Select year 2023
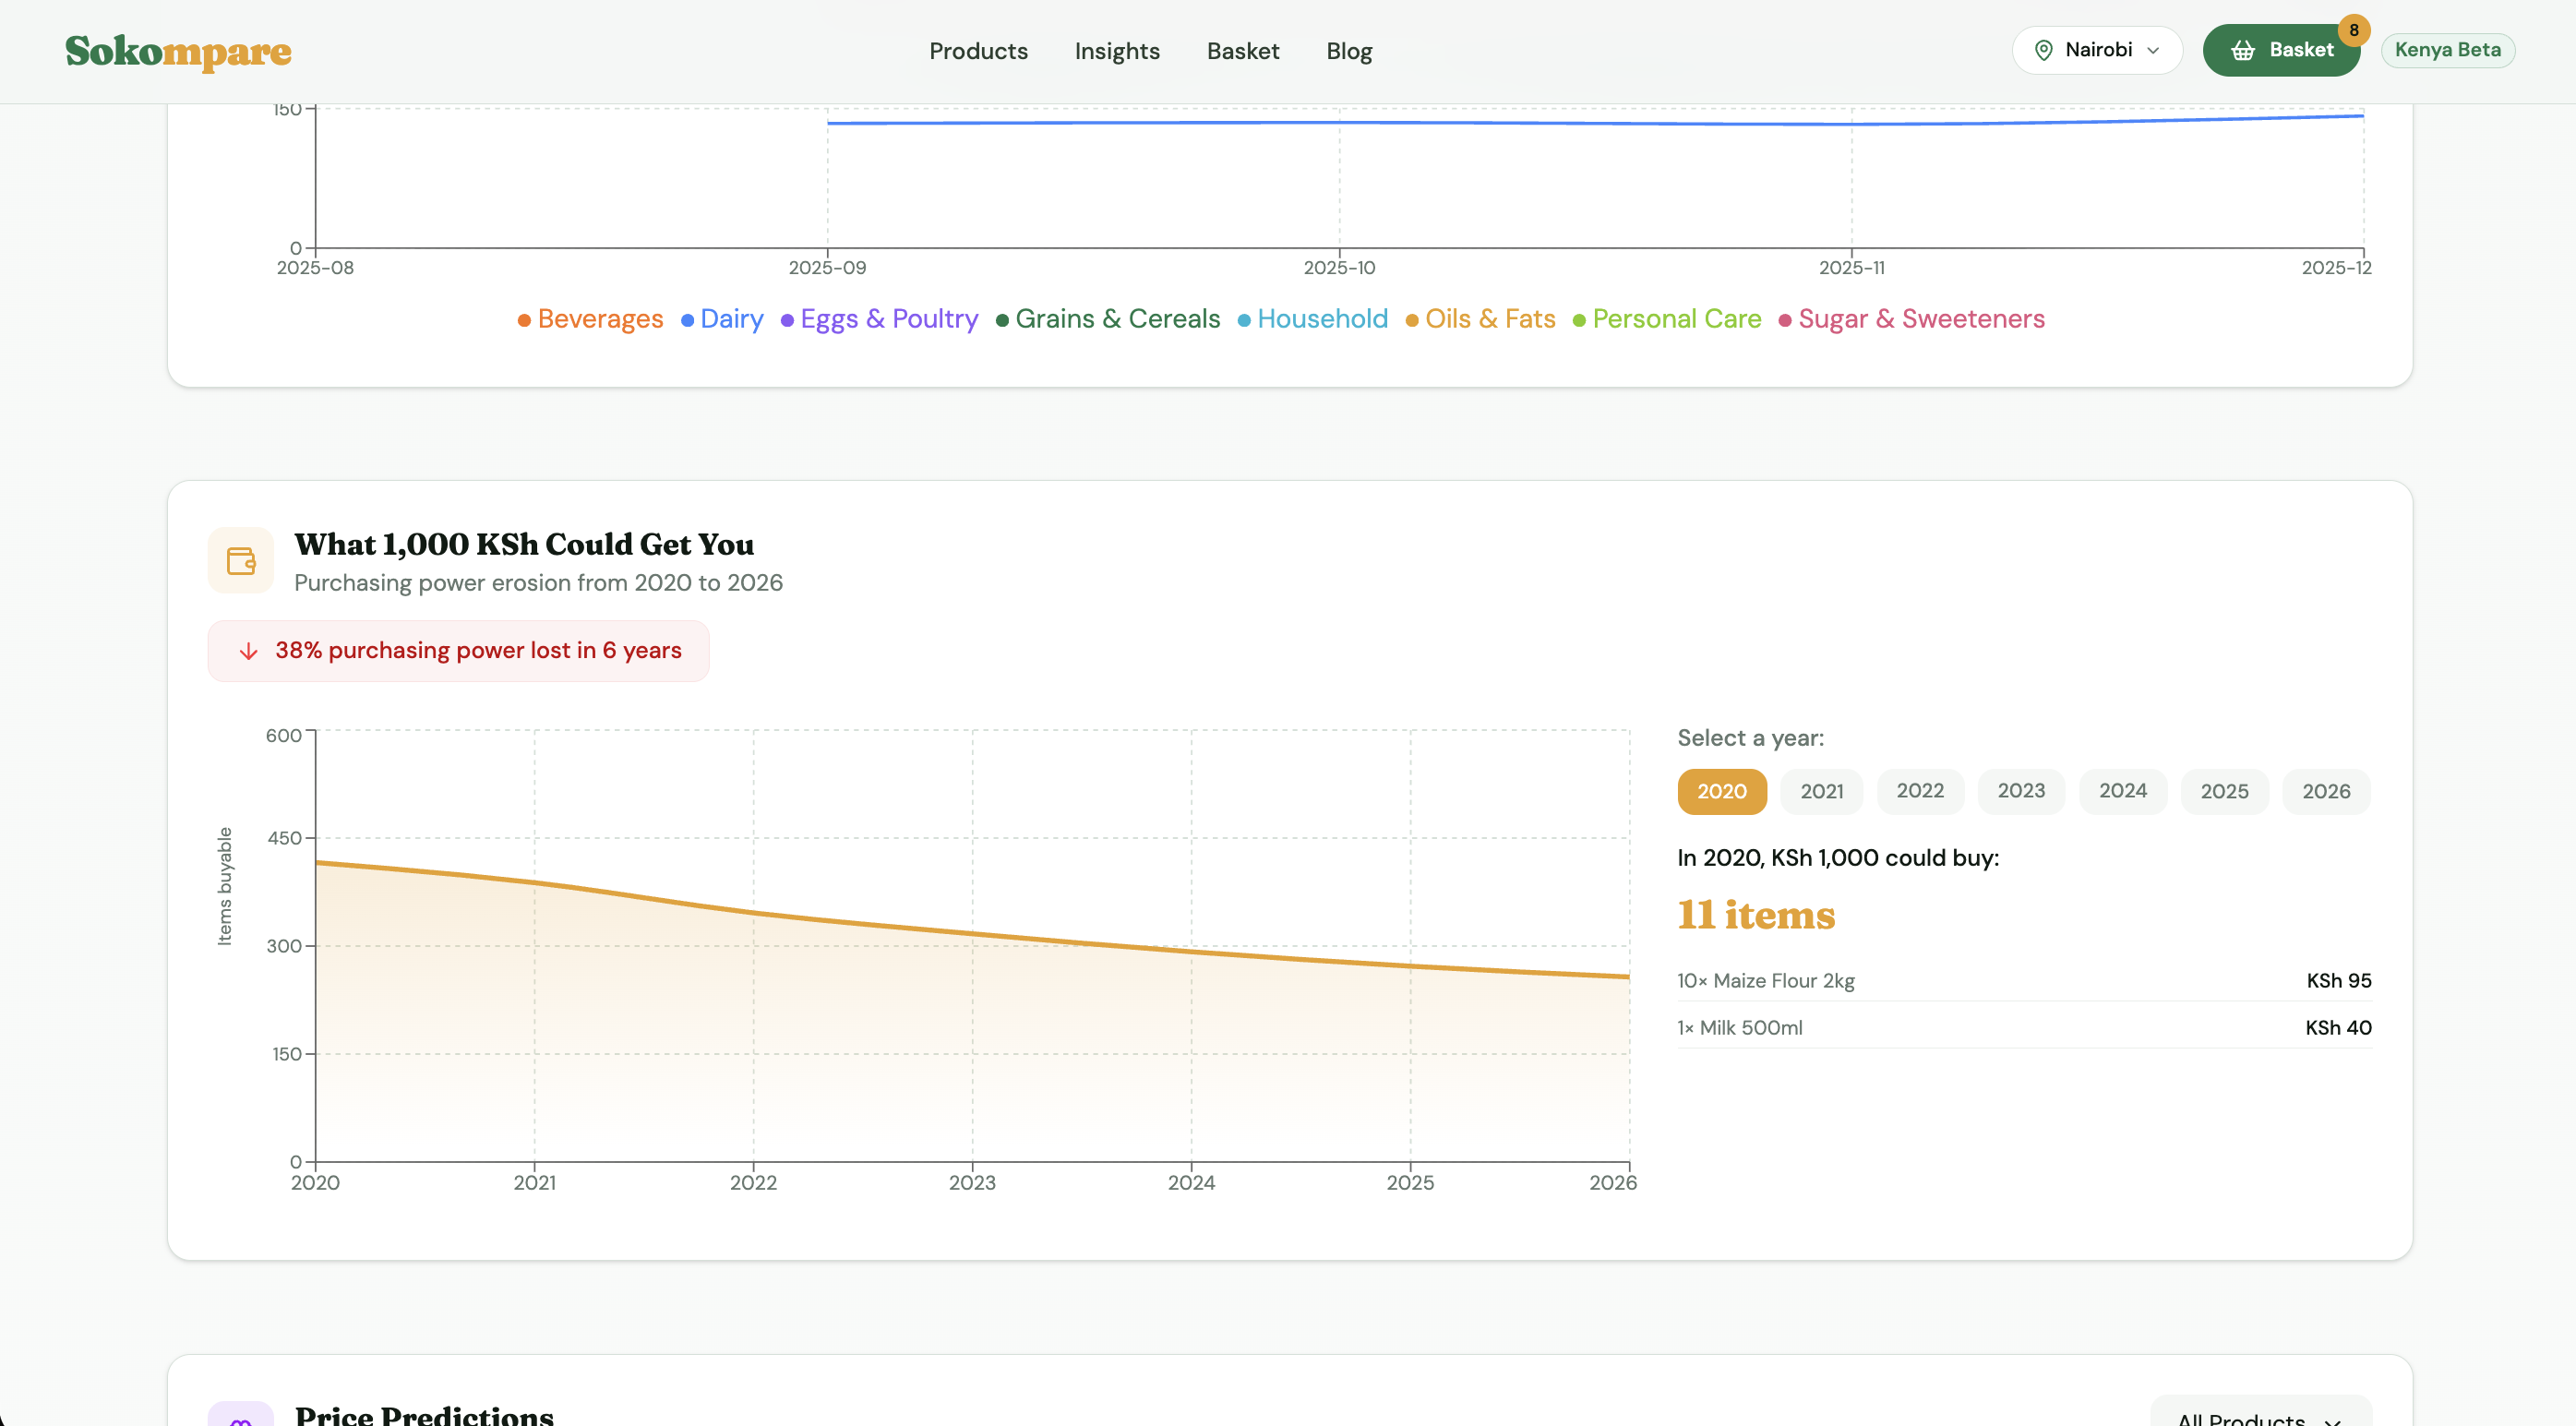Image resolution: width=2576 pixels, height=1426 pixels. pyautogui.click(x=2022, y=792)
